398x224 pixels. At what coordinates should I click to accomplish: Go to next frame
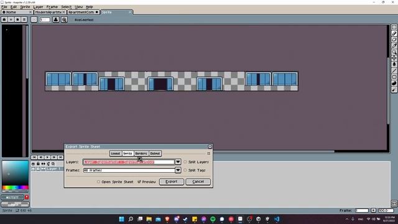click(54, 157)
